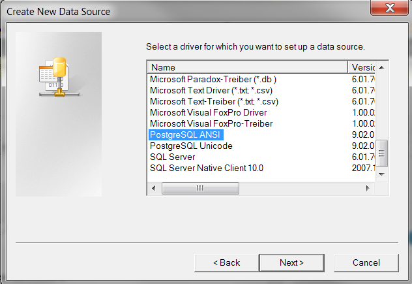Select Microsoft Text-Treiber (*.txt; *.csv)
The image size is (412, 284).
214,102
